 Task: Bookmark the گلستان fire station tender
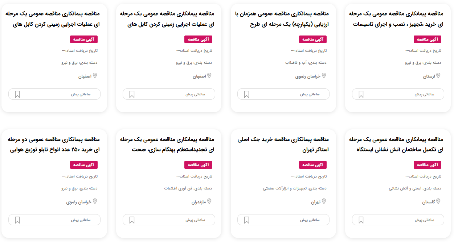[361, 220]
